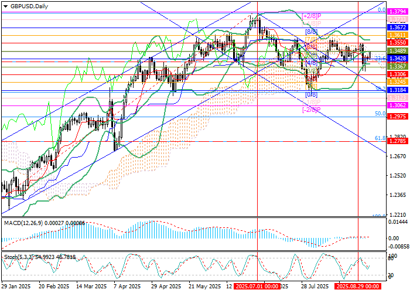Click the 50.0 Fibonacci level label
This screenshot has width=410, height=293.
click(380, 114)
